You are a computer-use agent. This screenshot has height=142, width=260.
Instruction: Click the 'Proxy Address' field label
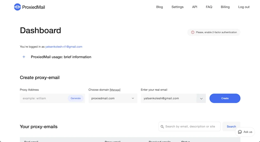click(x=29, y=90)
